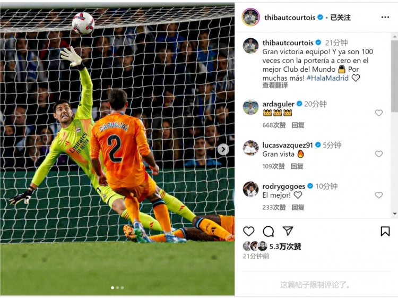Go to next photo with arrow
Image resolution: width=398 pixels, height=298 pixels.
[x=223, y=149]
